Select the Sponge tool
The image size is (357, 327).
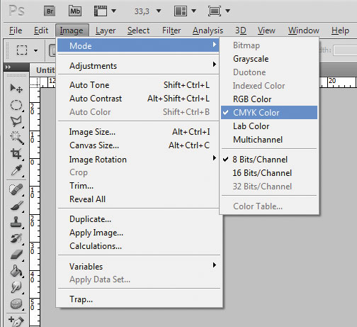pyautogui.click(x=16, y=304)
